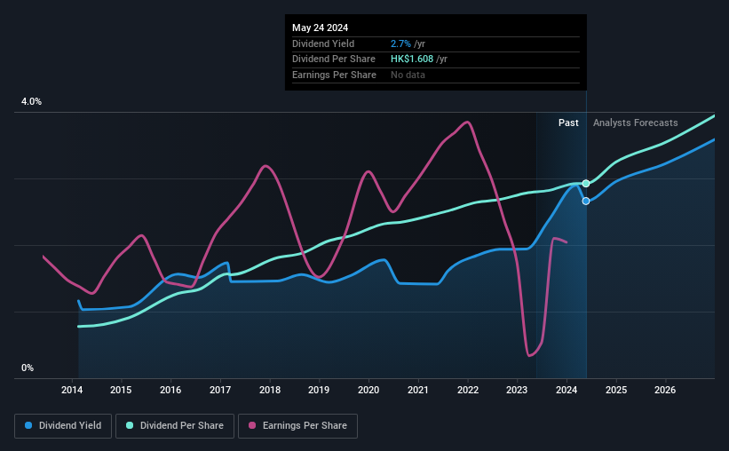Click the Analysts Forecasts label
Image resolution: width=729 pixels, height=451 pixels.
tap(636, 123)
